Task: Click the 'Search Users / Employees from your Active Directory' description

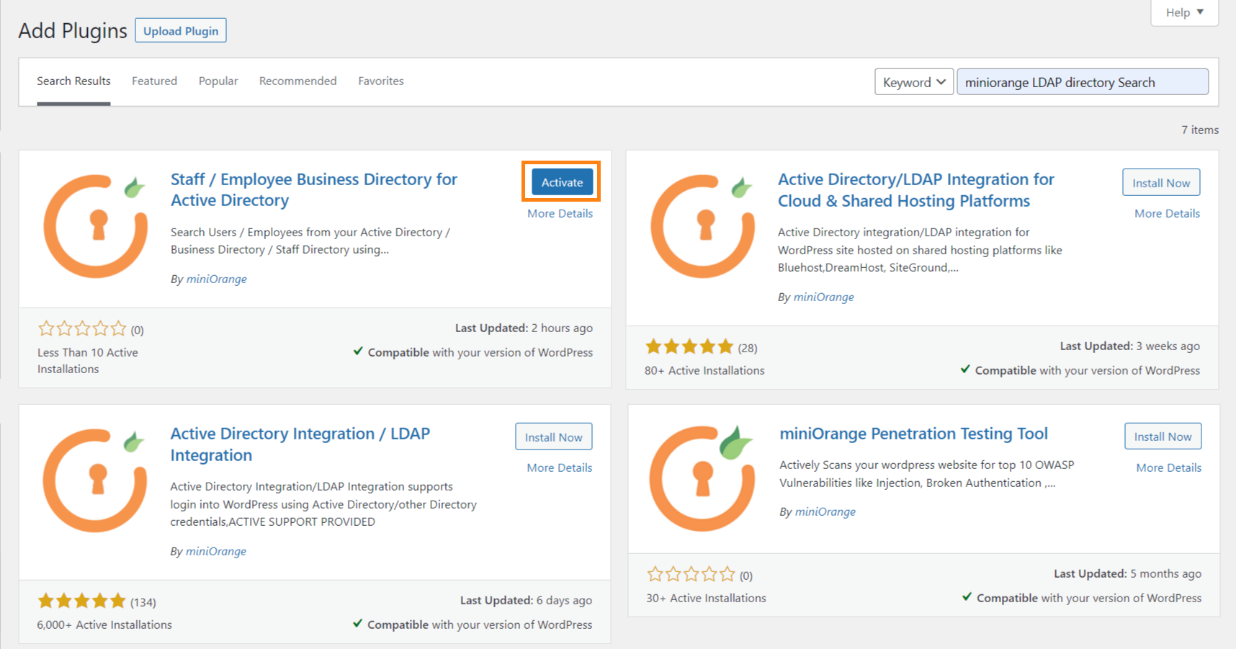Action: coord(310,241)
